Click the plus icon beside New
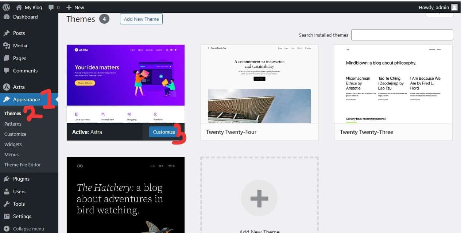This screenshot has height=233, width=461. pyautogui.click(x=69, y=7)
